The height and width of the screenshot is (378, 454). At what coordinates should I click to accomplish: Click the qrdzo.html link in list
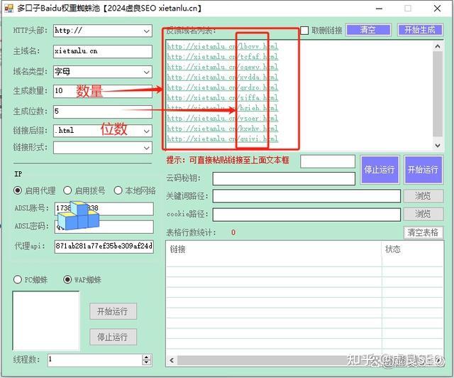(222, 87)
